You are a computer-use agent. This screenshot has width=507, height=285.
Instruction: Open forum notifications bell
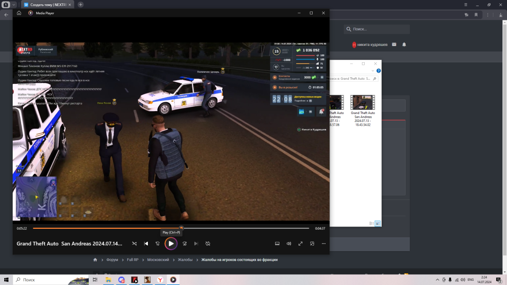point(404,45)
